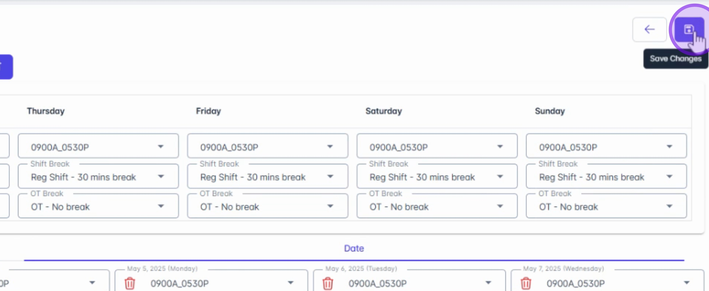Click the back arrow icon button
The width and height of the screenshot is (709, 291).
(649, 29)
